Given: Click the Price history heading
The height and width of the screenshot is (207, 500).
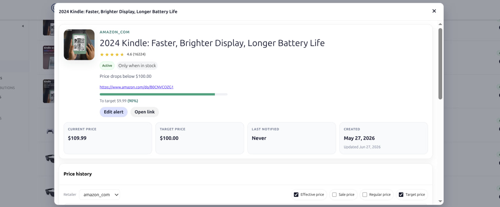Looking at the screenshot, I should [x=78, y=174].
